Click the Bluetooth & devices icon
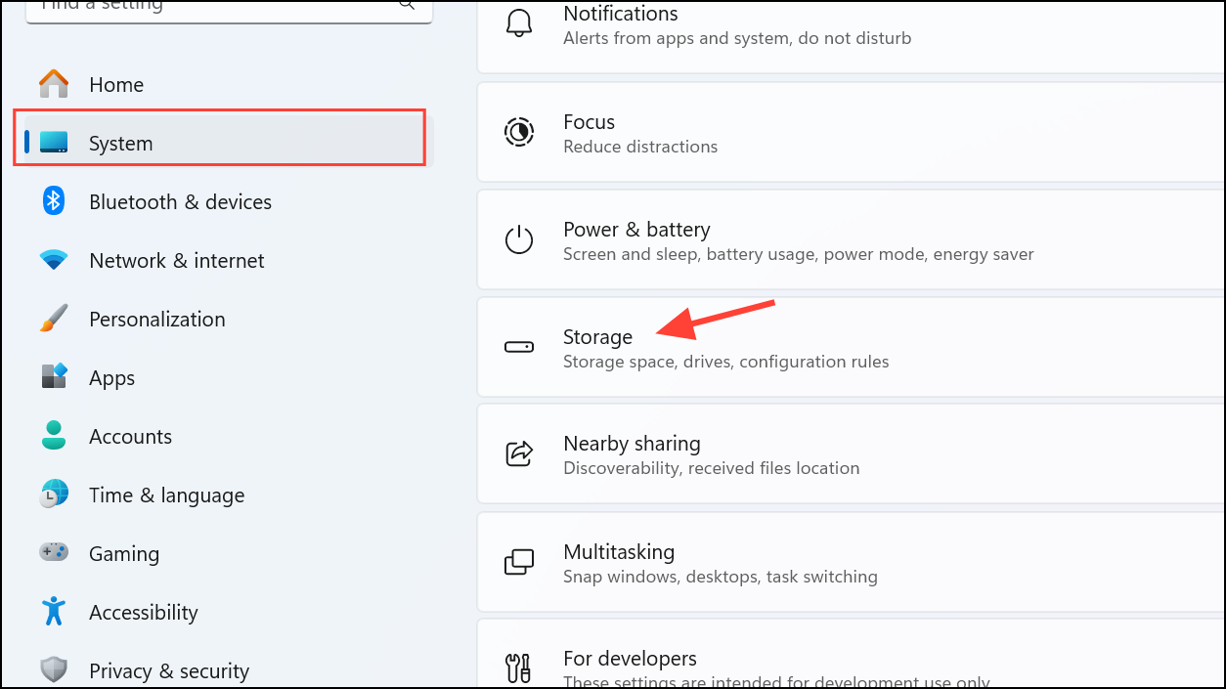 click(x=53, y=201)
